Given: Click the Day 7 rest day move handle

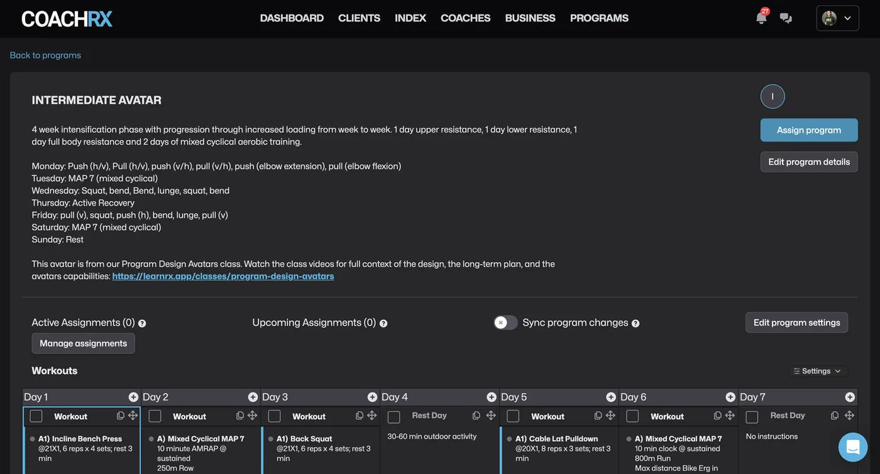Looking at the screenshot, I should [x=849, y=416].
